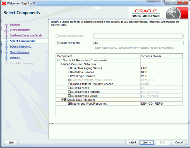190x148 pixels.
Task: Select the Oracle Data Integrator tree row
Action: [98, 100]
